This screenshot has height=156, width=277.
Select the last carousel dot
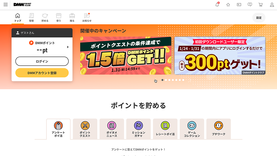pyautogui.click(x=183, y=80)
